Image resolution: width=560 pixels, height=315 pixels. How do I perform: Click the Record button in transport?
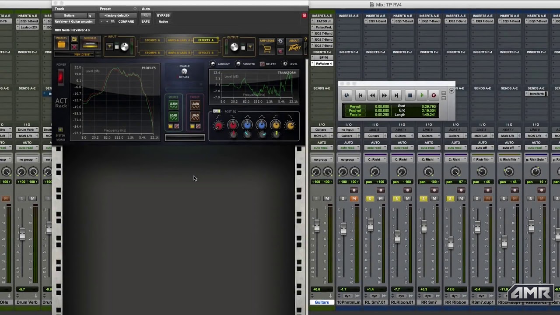(x=434, y=95)
